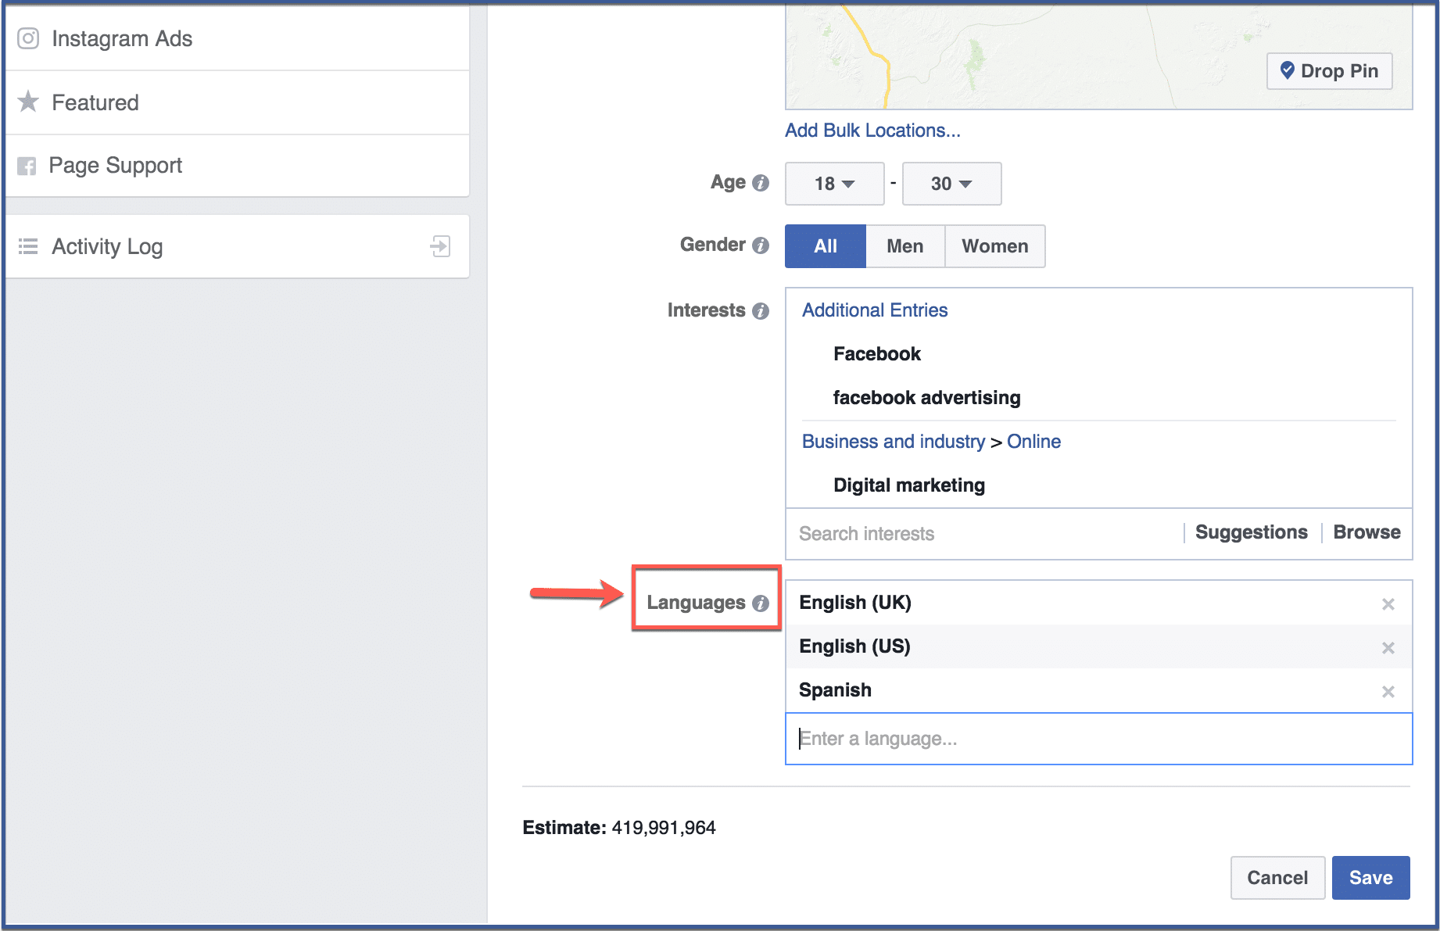
Task: Select Women gender option
Action: point(995,246)
